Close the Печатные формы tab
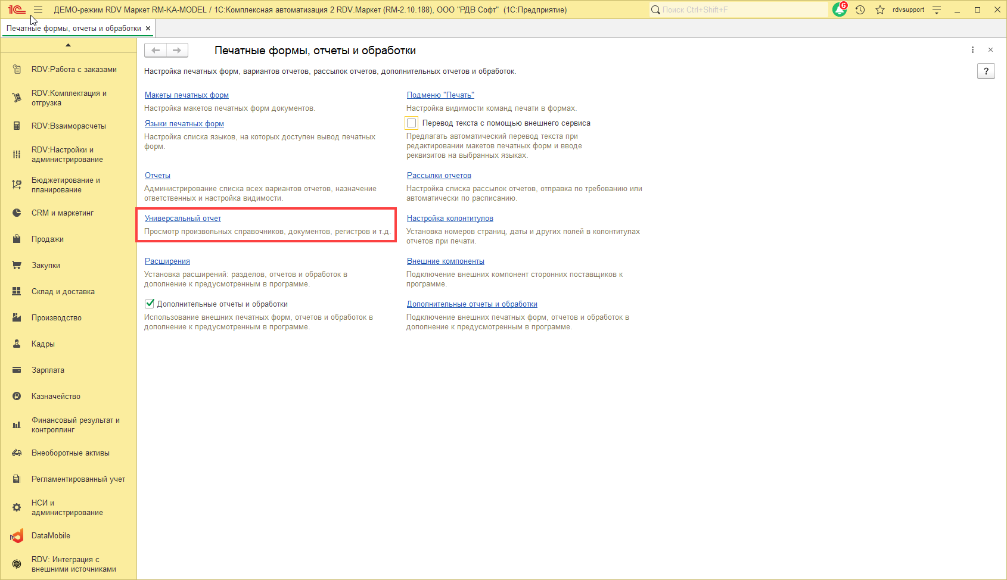Image resolution: width=1007 pixels, height=580 pixels. pyautogui.click(x=148, y=28)
